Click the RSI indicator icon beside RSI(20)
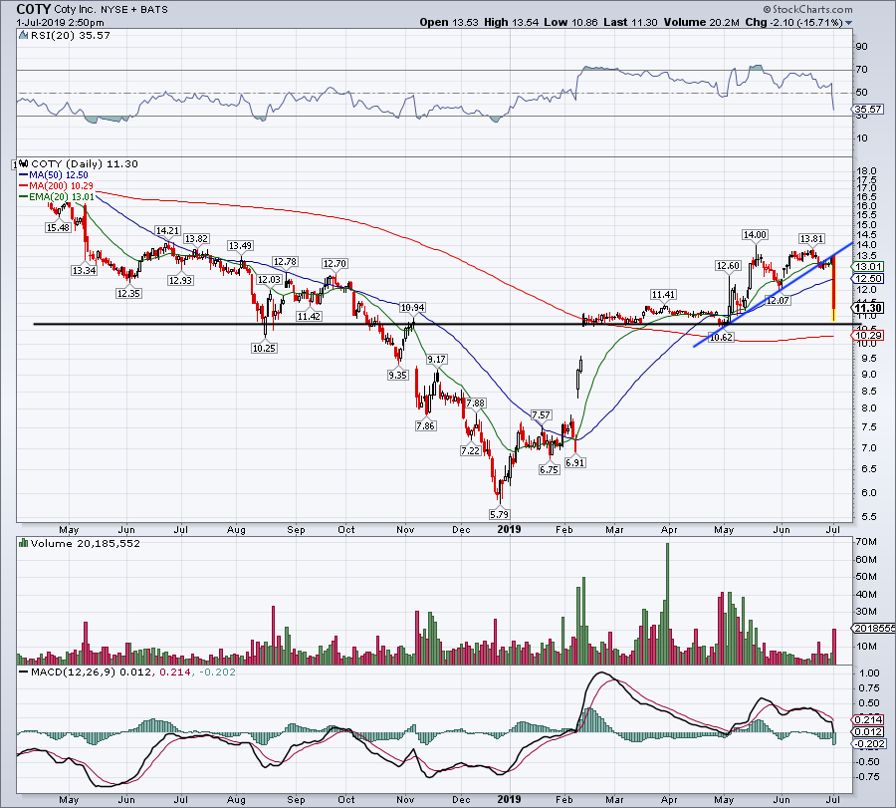Image resolution: width=896 pixels, height=808 pixels. [23, 36]
